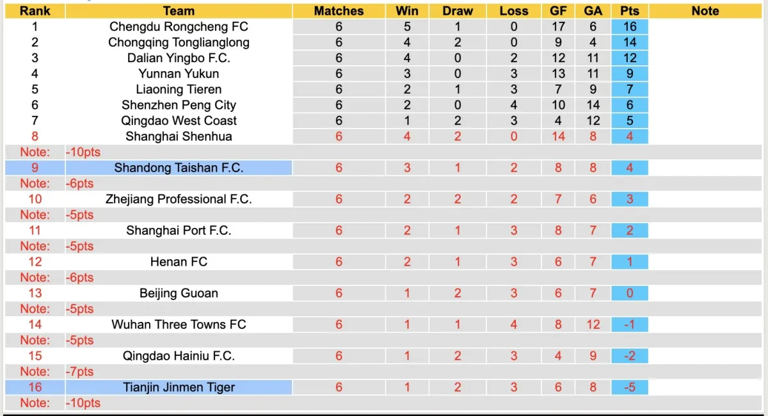768x416 pixels.
Task: Click the highlighted rank 9 cell
Action: click(x=35, y=168)
